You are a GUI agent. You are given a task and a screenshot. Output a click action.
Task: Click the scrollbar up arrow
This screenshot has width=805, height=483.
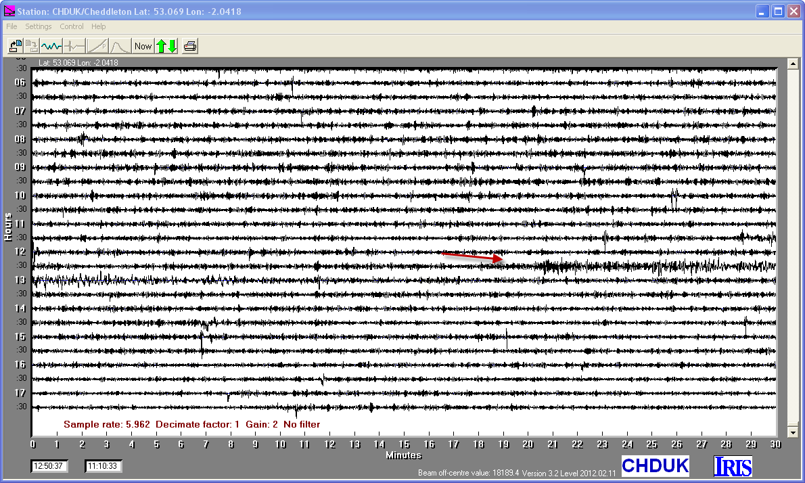tap(793, 64)
